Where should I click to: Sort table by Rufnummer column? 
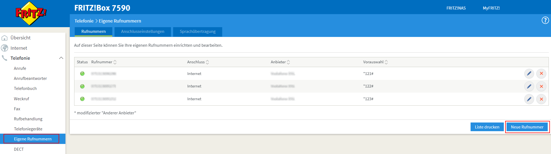115,62
